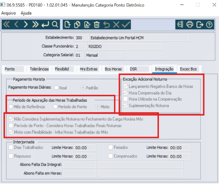219x184 pixels.
Task: Click Estabelecimento code field 300
Action: (x=82, y=38)
